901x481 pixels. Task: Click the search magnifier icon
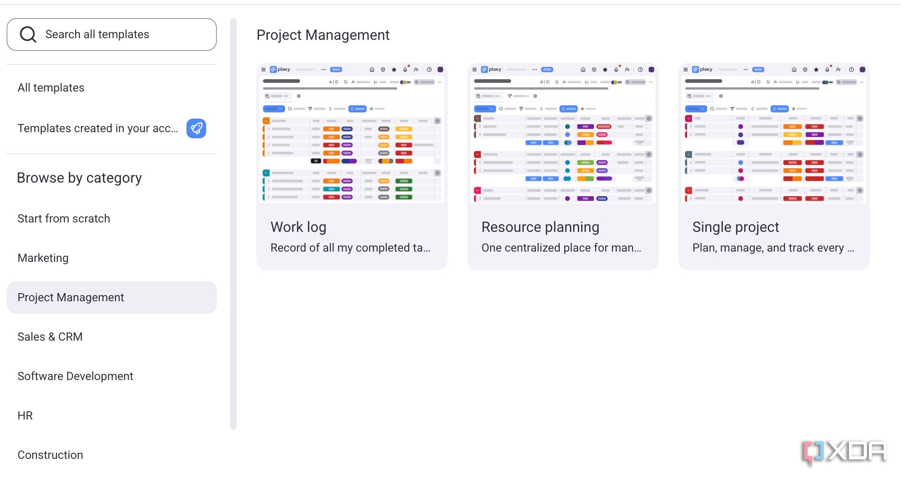tap(28, 34)
